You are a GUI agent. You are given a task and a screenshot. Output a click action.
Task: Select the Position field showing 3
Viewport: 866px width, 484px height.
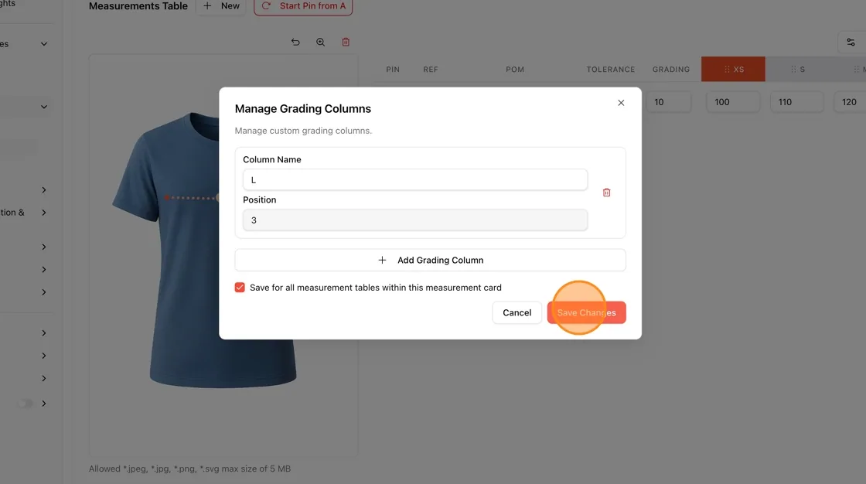click(414, 220)
